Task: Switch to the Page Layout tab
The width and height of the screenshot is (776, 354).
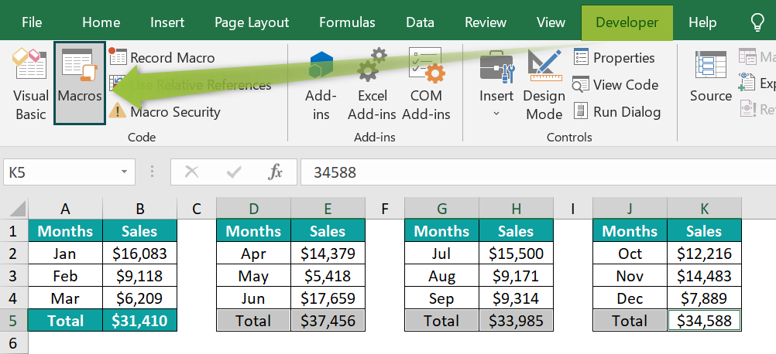Action: [x=252, y=22]
